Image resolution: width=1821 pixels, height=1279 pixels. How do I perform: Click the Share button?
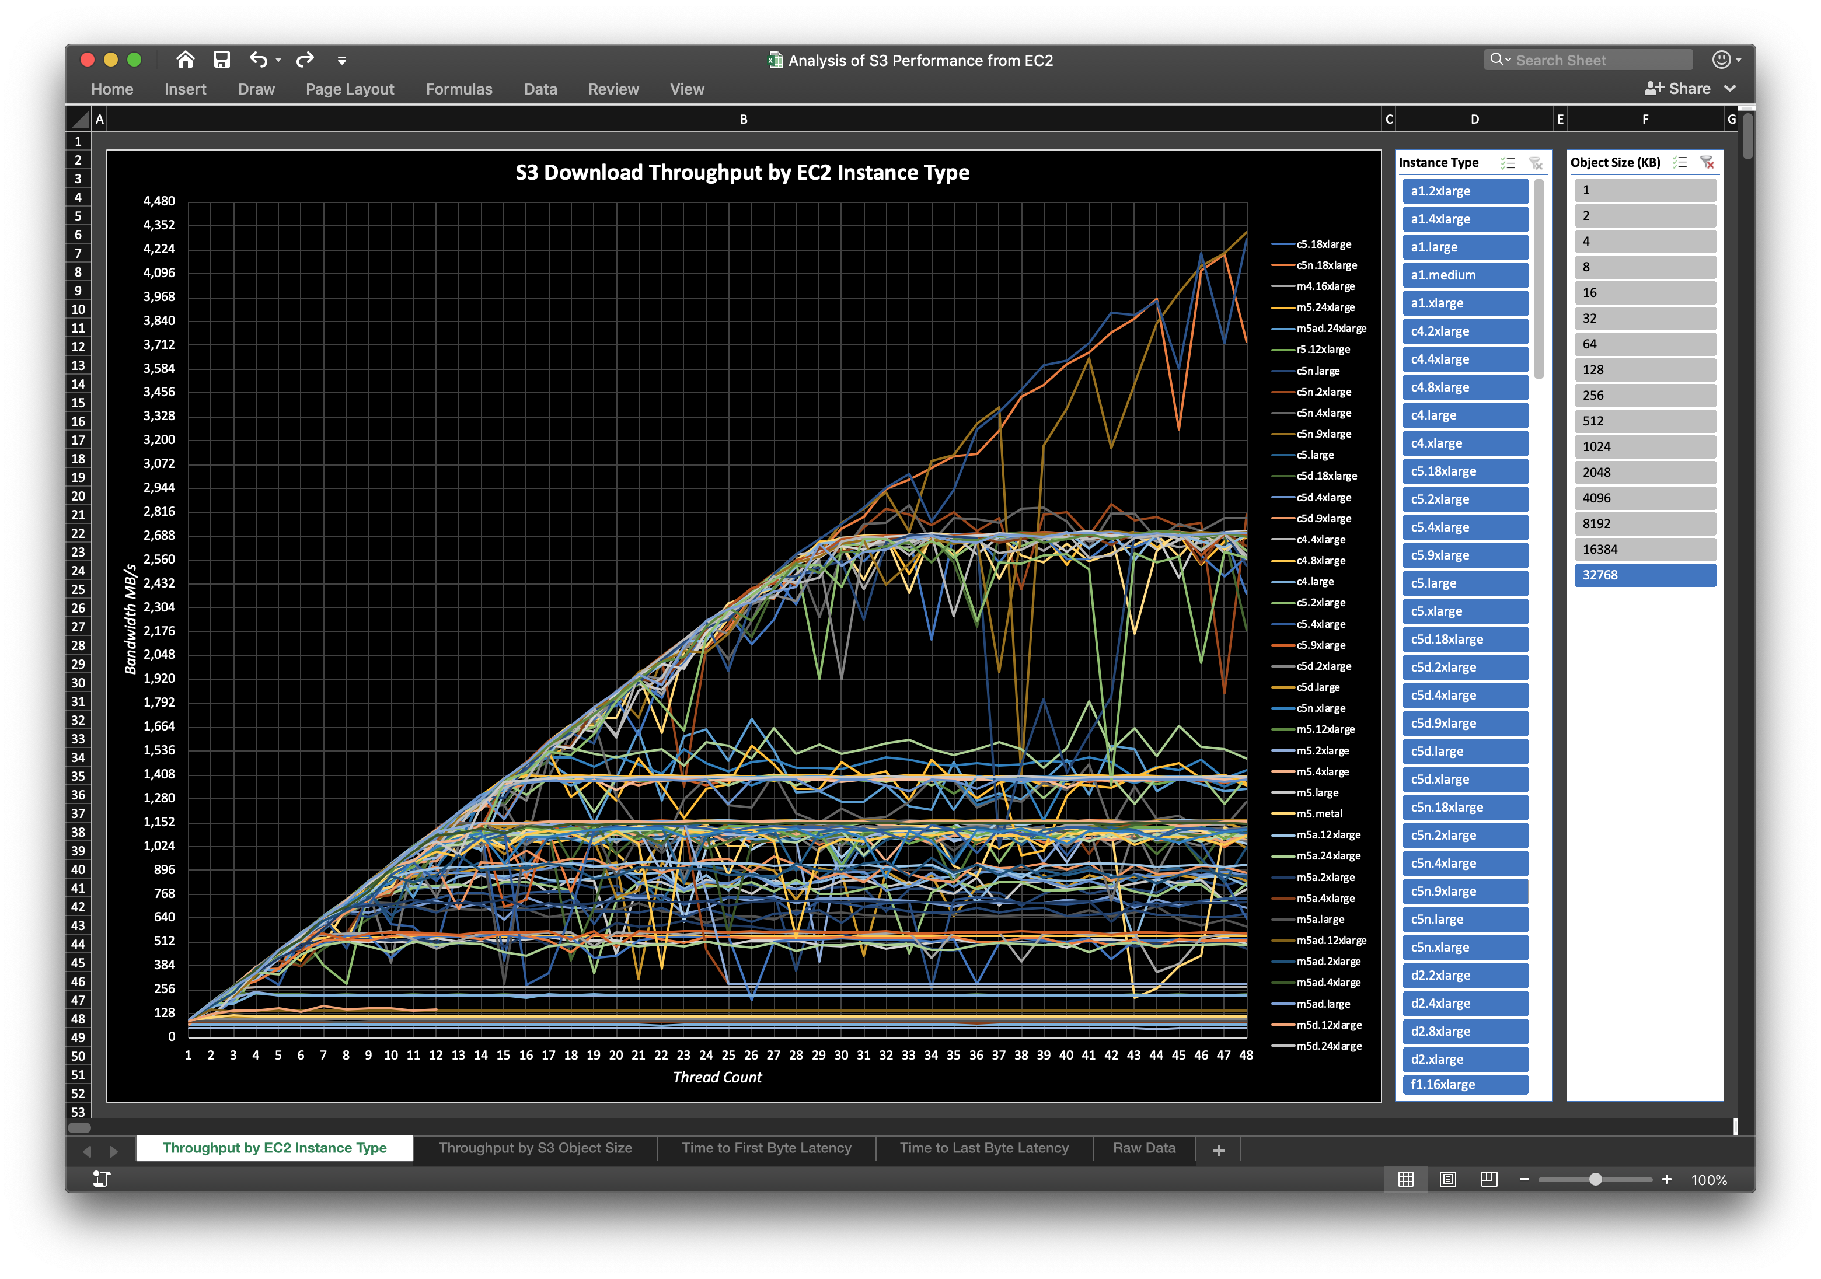click(x=1677, y=89)
